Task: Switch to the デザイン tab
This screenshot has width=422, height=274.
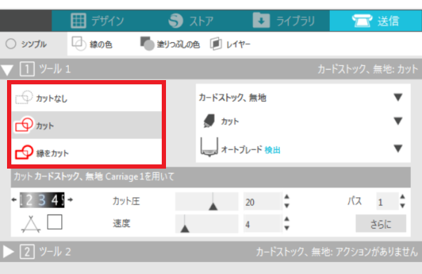Action: pyautogui.click(x=98, y=20)
